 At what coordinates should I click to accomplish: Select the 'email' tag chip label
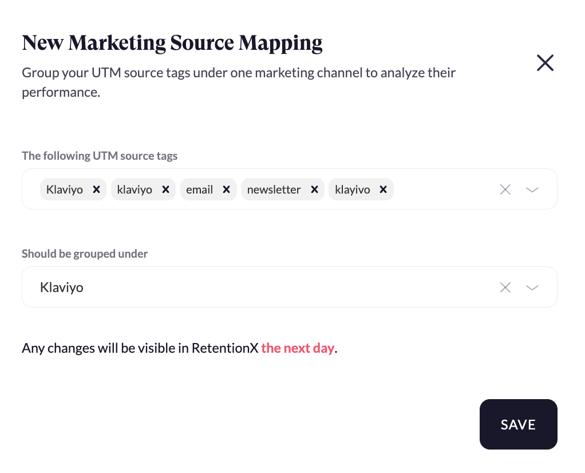(x=200, y=190)
